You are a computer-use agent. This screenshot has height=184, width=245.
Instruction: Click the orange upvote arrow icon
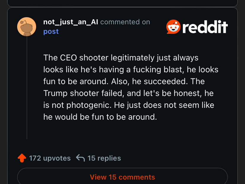[22, 158]
